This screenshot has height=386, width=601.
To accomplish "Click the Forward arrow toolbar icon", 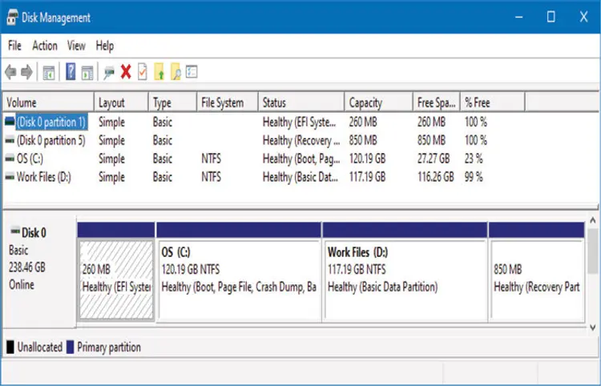I will coord(27,72).
